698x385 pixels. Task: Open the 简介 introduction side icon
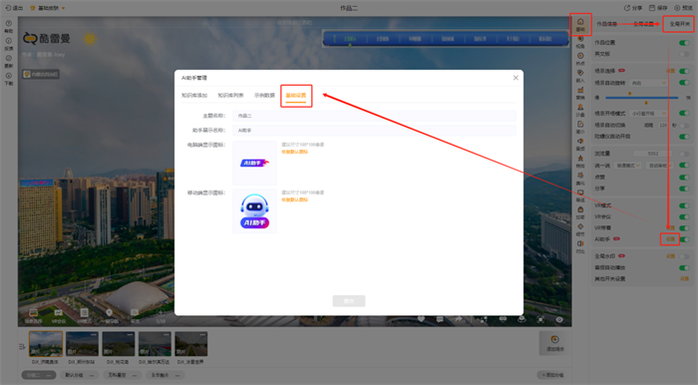pyautogui.click(x=580, y=127)
